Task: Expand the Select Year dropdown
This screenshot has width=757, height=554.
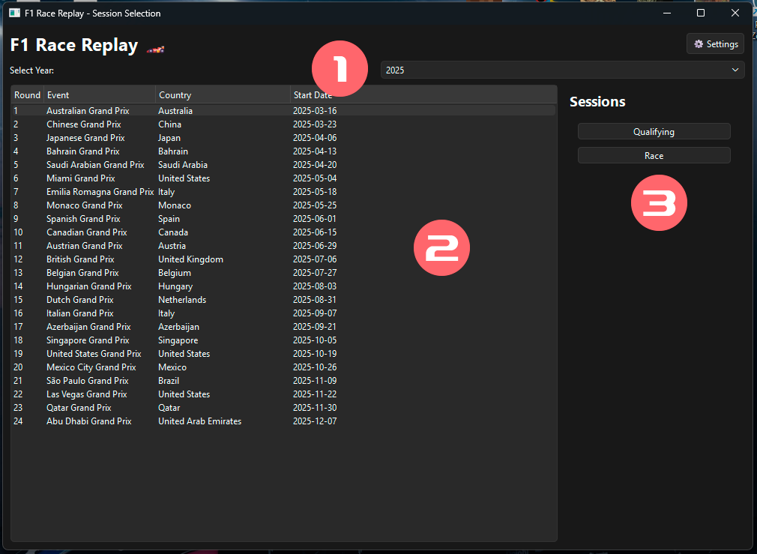Action: click(x=561, y=70)
